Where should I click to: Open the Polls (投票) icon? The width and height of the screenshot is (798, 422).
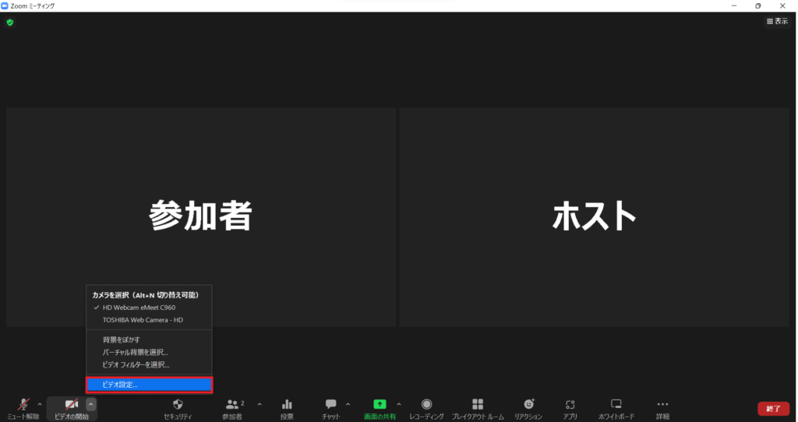point(287,405)
